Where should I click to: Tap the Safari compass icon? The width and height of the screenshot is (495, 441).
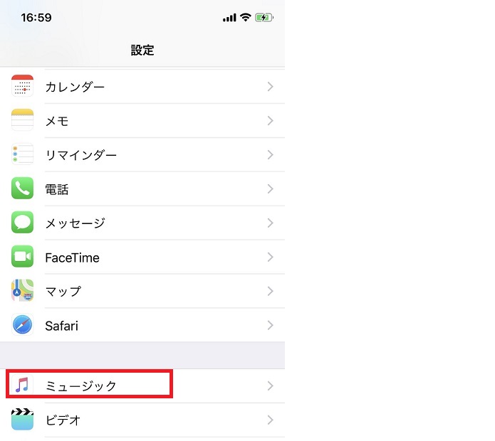tap(22, 324)
